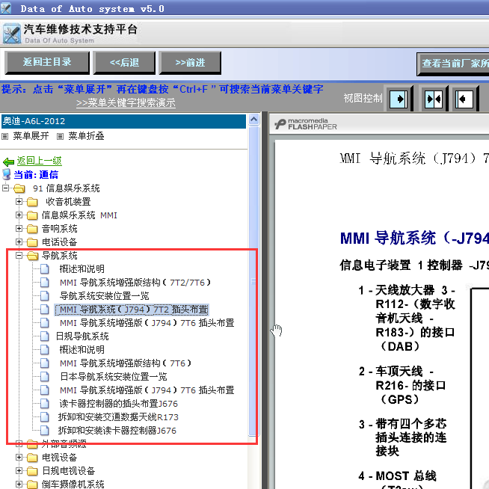Click 菜单折叠 to collapse all menus
Viewport: 489px width, 489px height.
point(86,136)
